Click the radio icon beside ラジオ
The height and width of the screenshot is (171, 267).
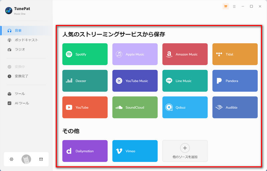tap(9, 50)
